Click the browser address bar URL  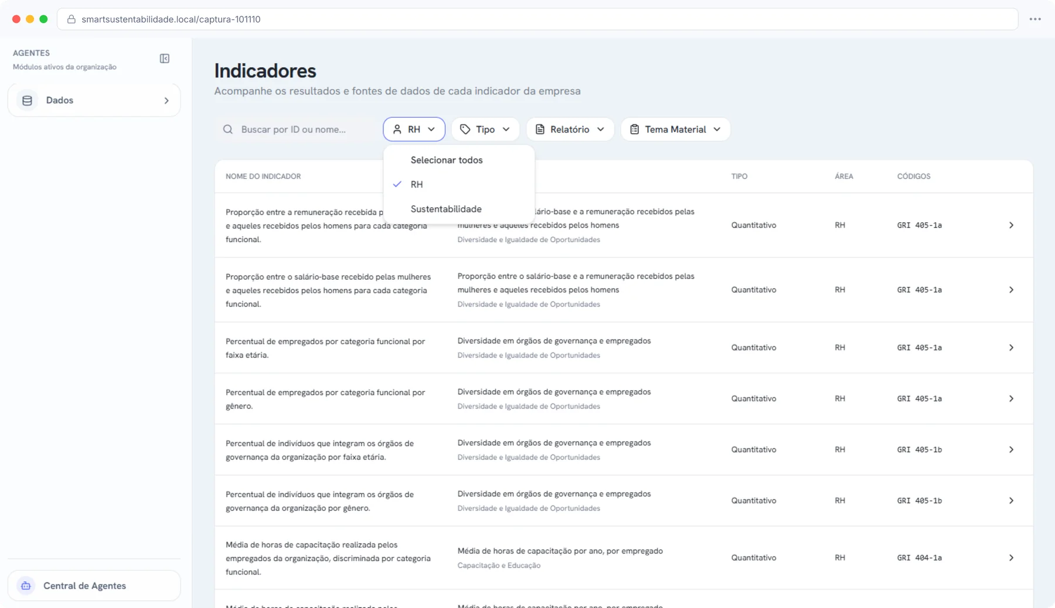(171, 19)
